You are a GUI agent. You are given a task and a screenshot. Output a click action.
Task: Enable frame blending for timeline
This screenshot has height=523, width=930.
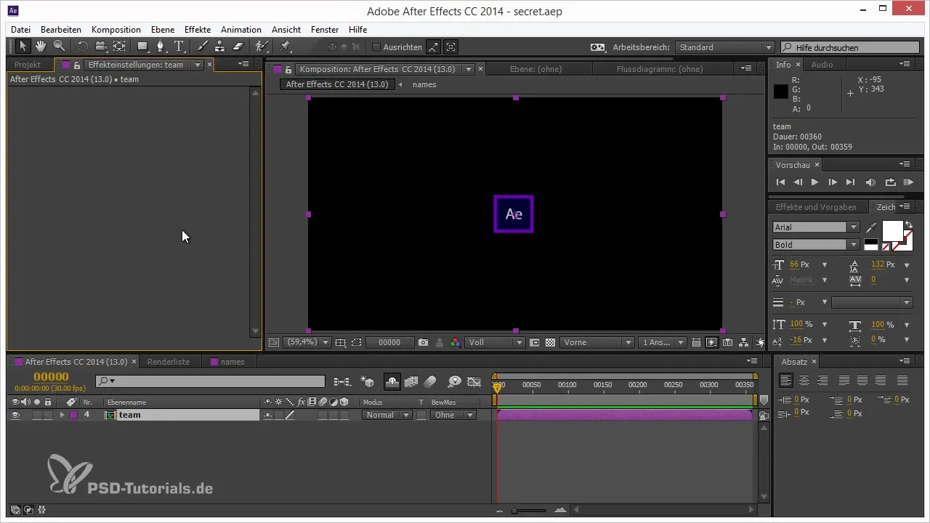[x=411, y=381]
